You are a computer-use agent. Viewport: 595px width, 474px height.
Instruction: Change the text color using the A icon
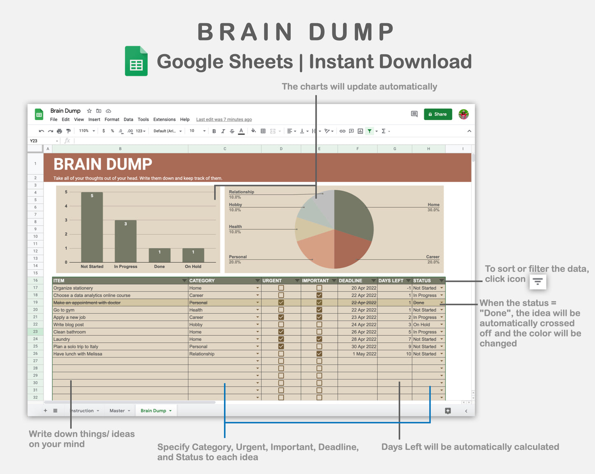[x=241, y=131]
